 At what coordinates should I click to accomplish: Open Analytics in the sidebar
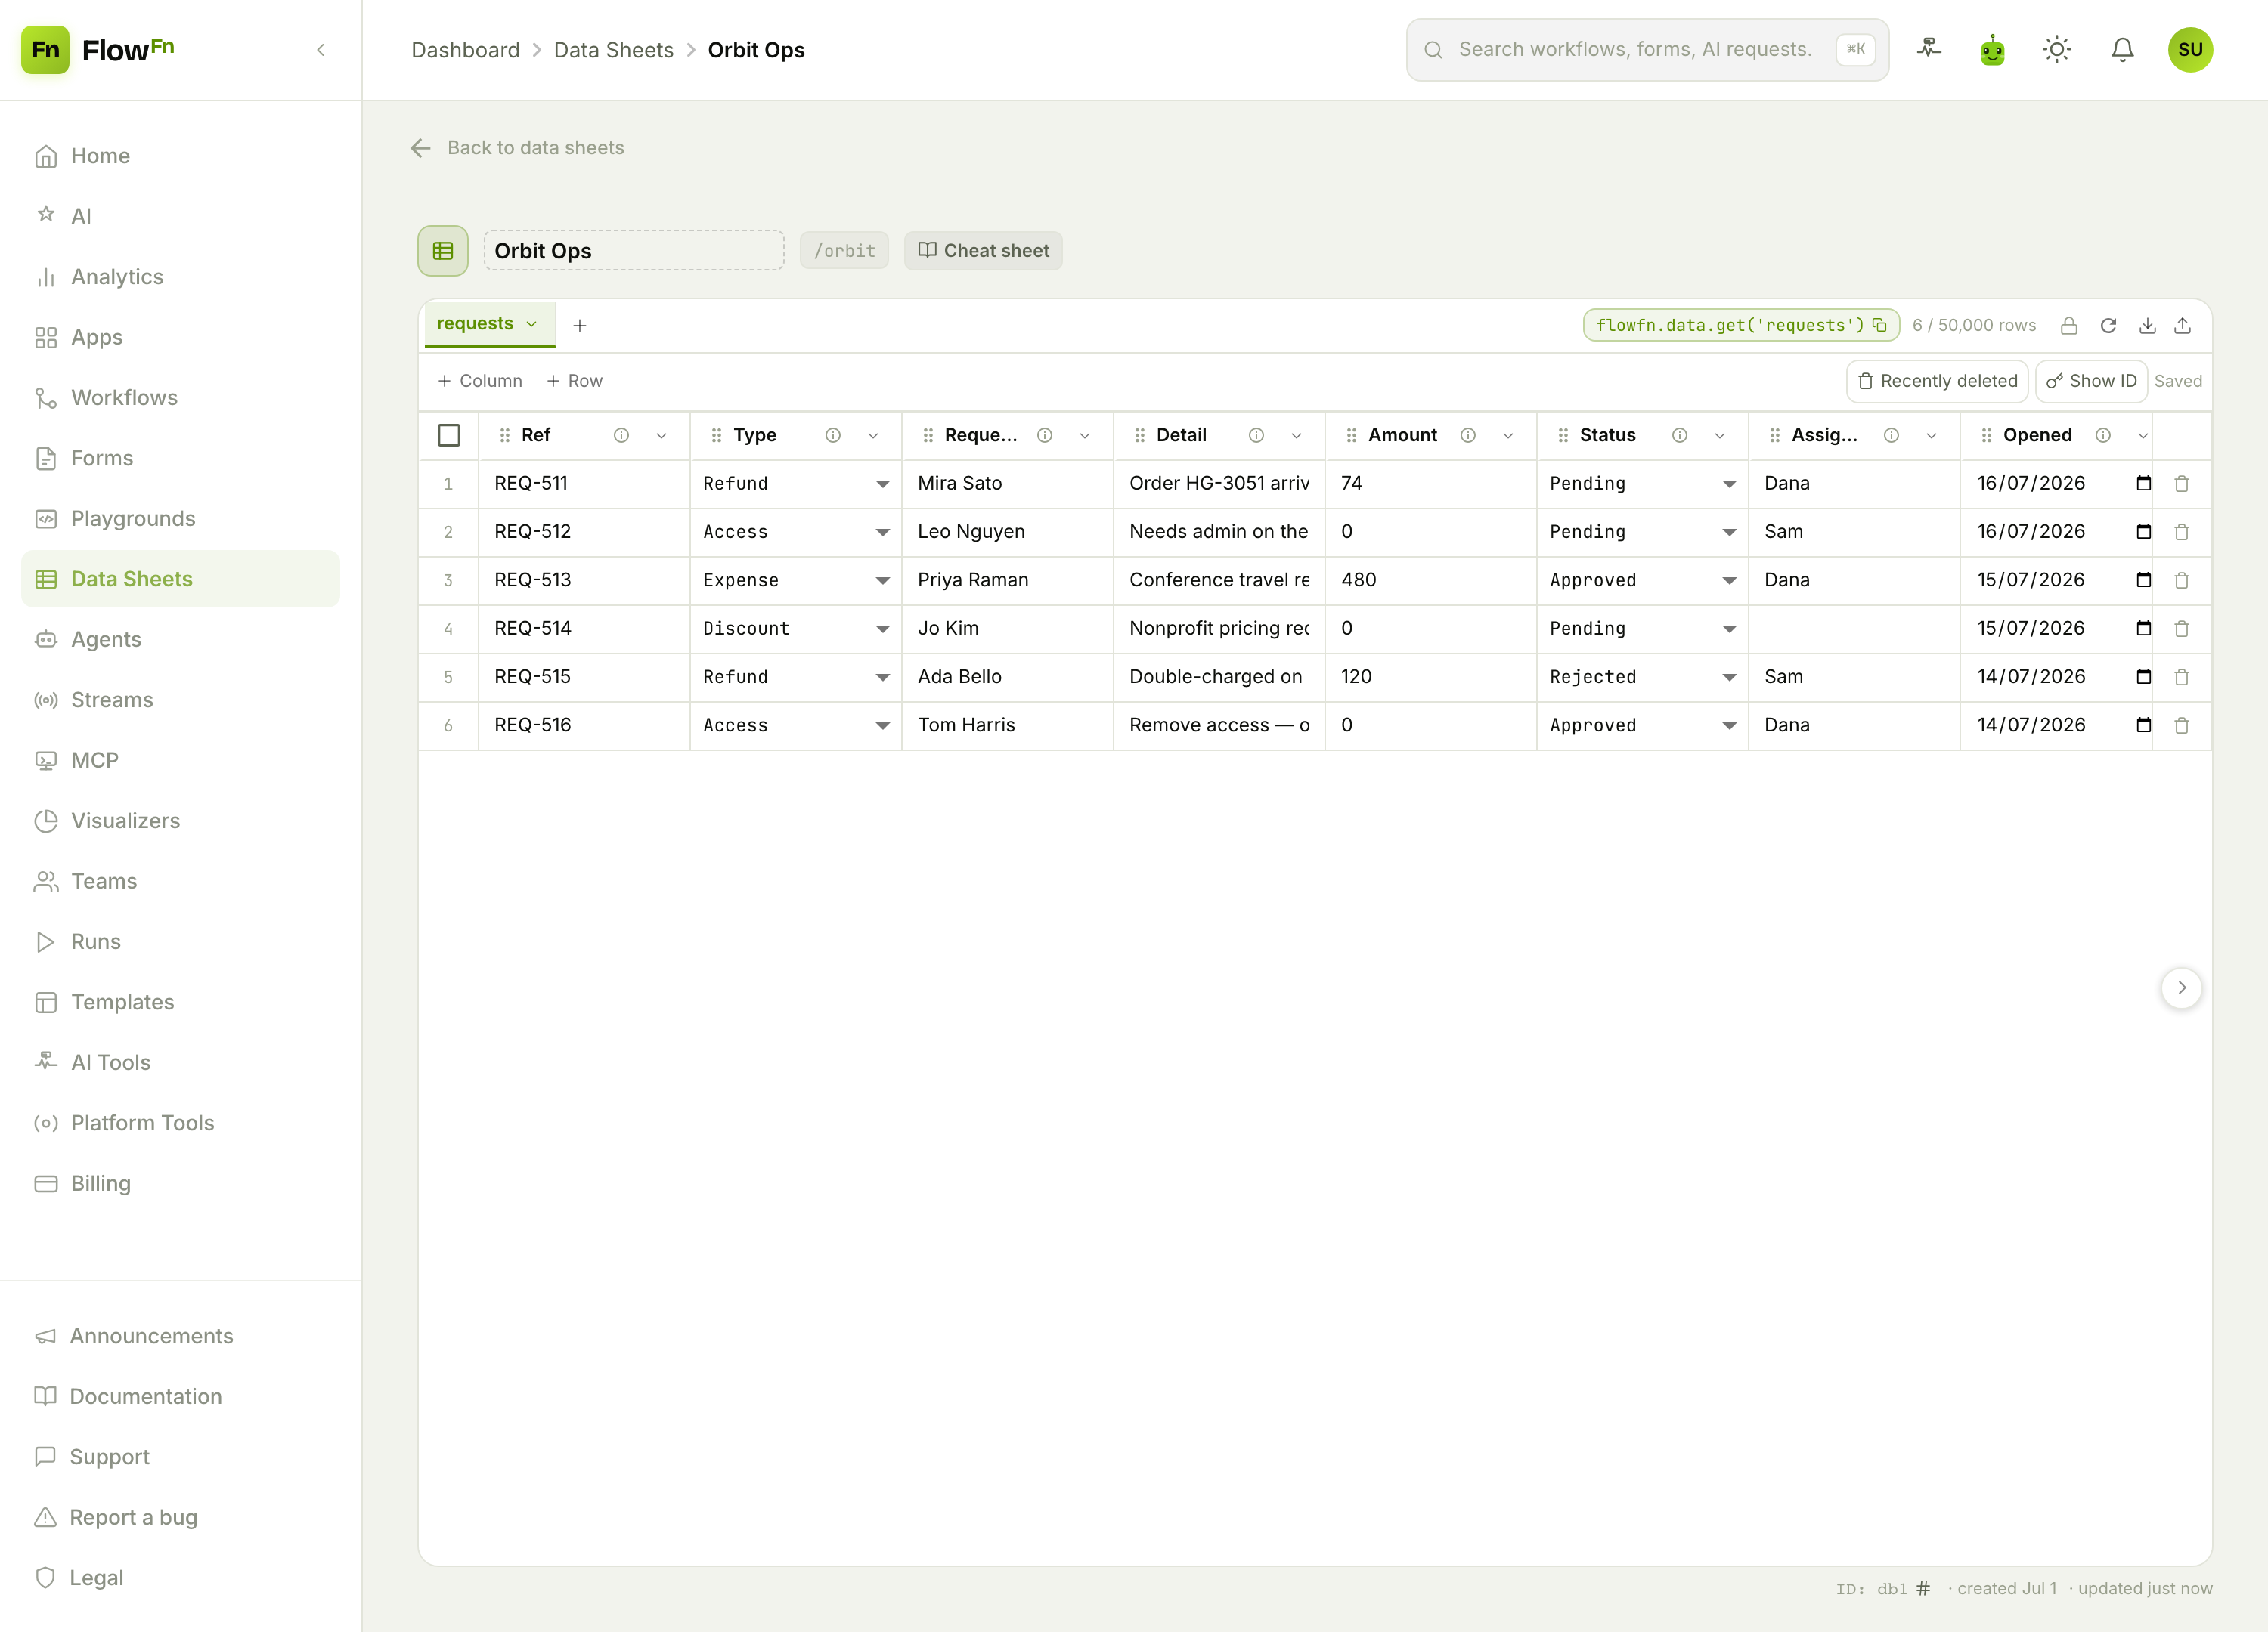tap(180, 277)
